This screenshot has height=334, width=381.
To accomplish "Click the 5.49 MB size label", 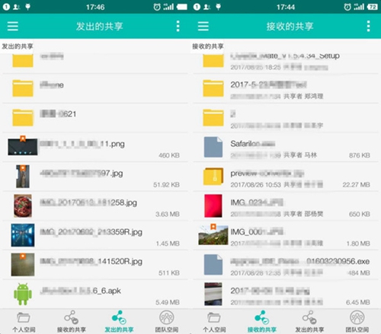I will click(x=168, y=302).
